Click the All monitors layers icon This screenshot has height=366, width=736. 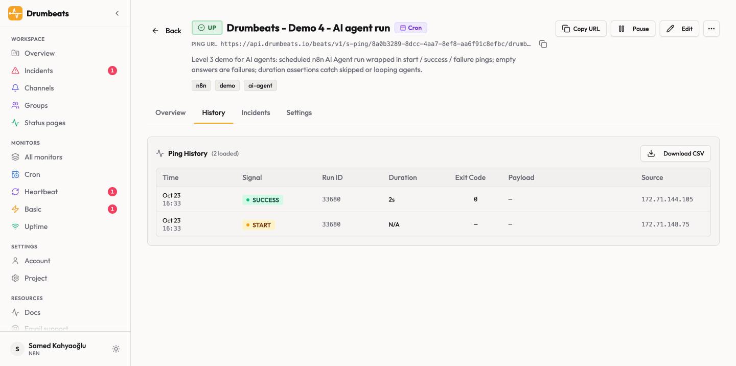(x=15, y=157)
